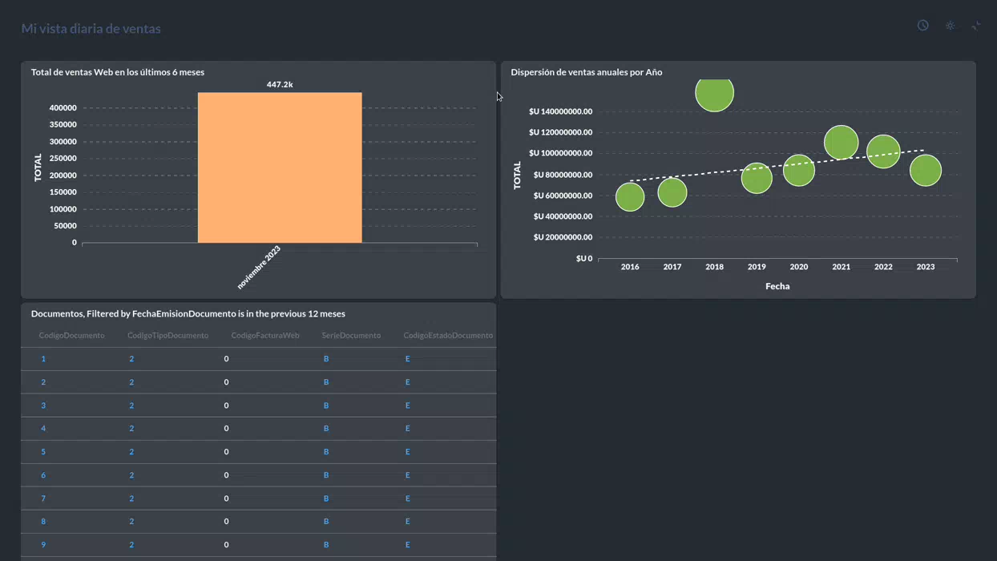Image resolution: width=997 pixels, height=561 pixels.
Task: Click SerieDocumento 'B' in row 3
Action: [326, 405]
